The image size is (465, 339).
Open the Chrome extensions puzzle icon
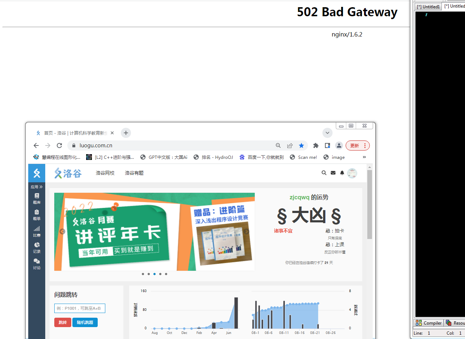point(316,145)
